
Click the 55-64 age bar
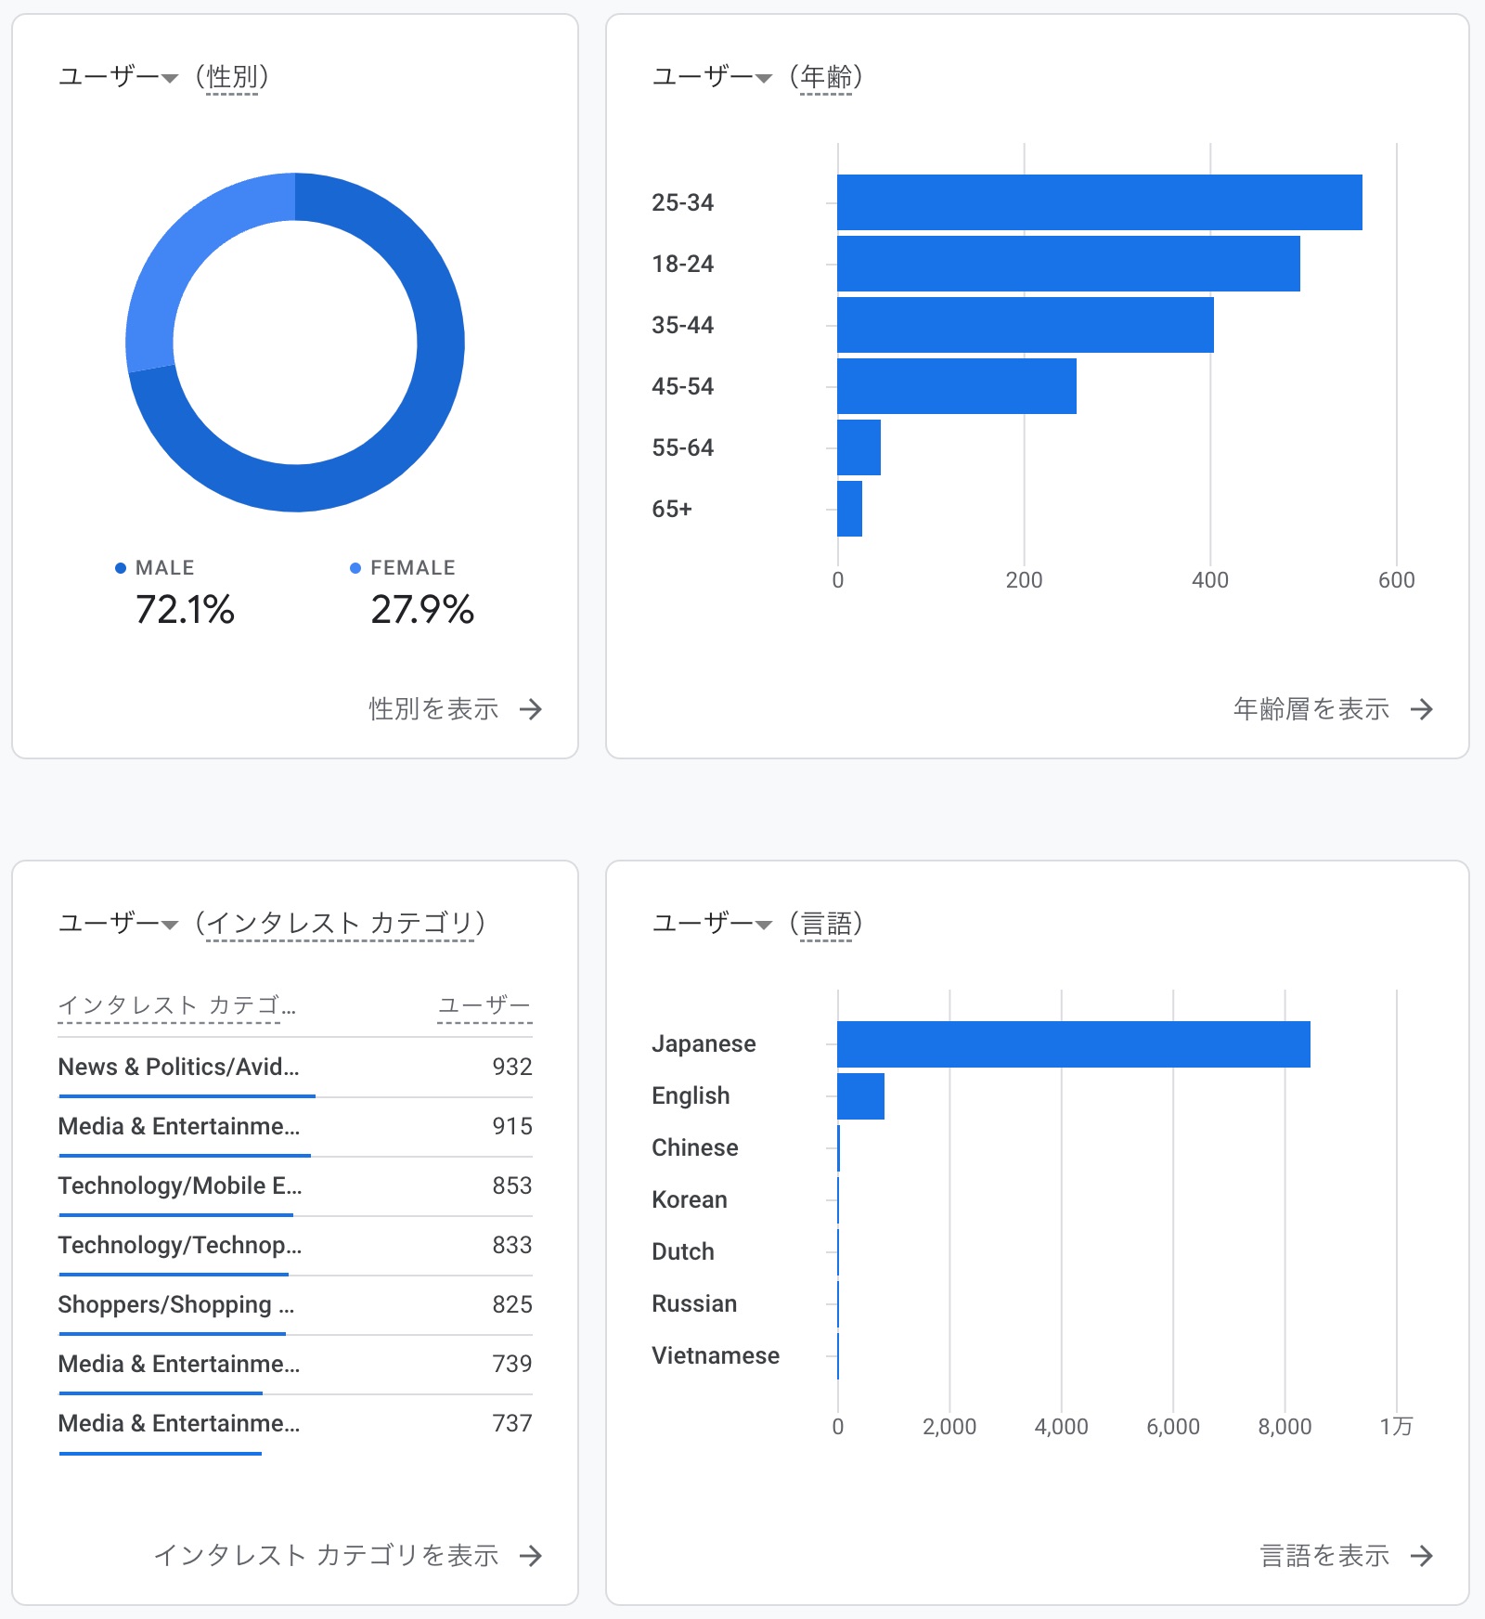(859, 447)
